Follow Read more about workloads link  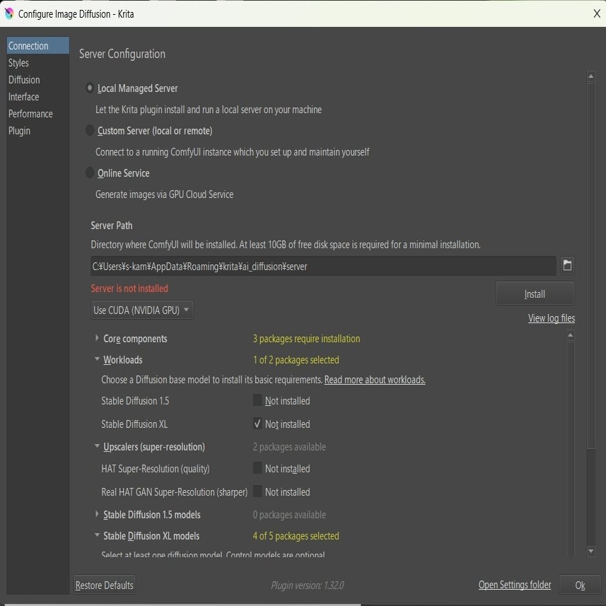[375, 380]
